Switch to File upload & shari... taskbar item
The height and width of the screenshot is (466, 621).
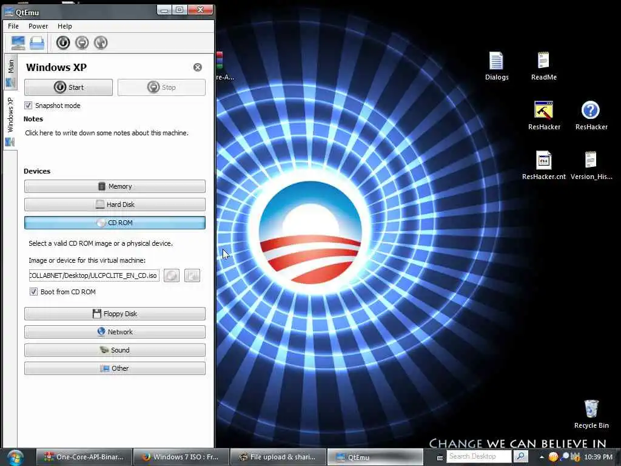click(x=278, y=457)
